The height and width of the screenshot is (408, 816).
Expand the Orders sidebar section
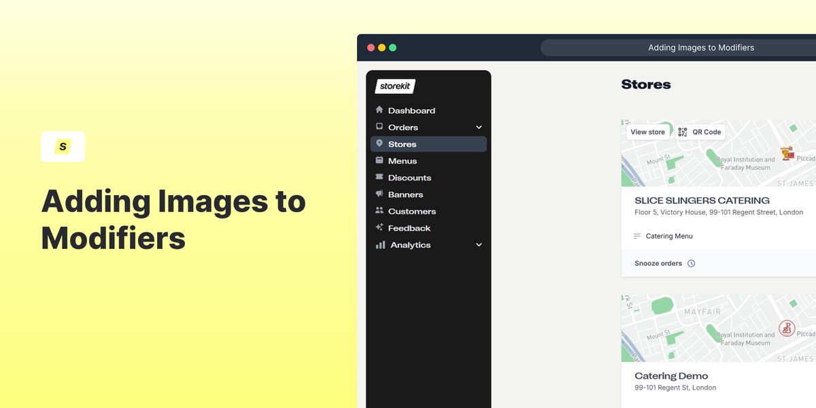(478, 127)
